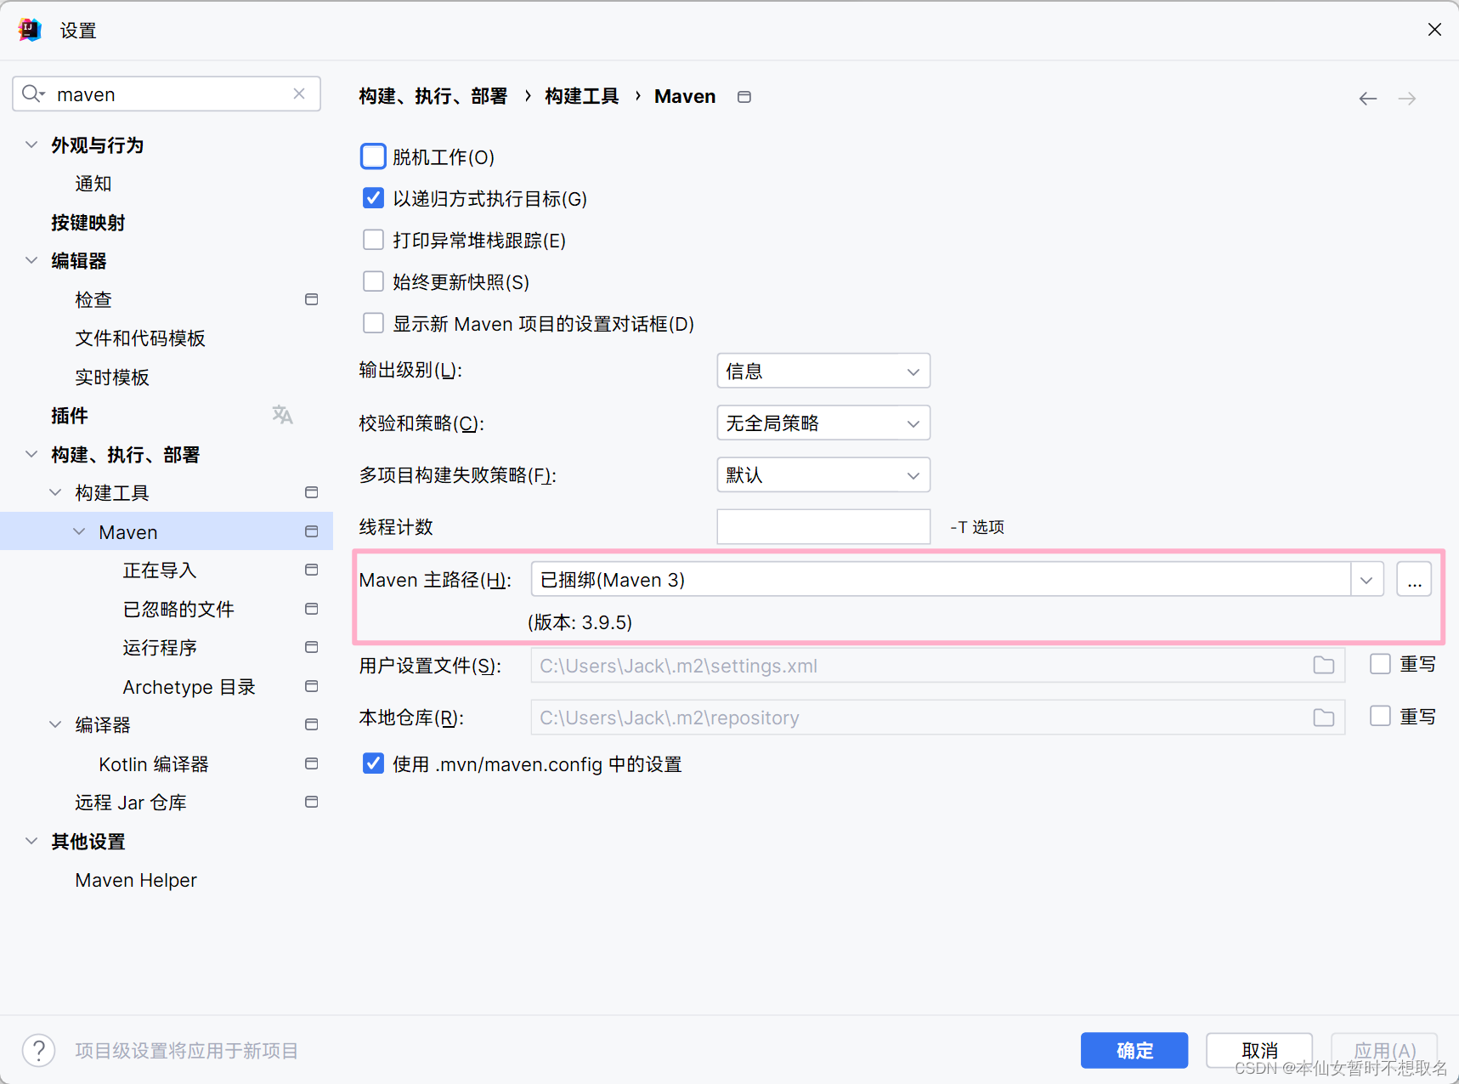Screen dimensions: 1459x1084
Task: Collapse the Maven tree node
Action: tap(79, 531)
